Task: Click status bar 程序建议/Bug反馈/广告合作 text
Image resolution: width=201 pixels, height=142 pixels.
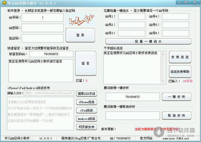Action: point(81,138)
